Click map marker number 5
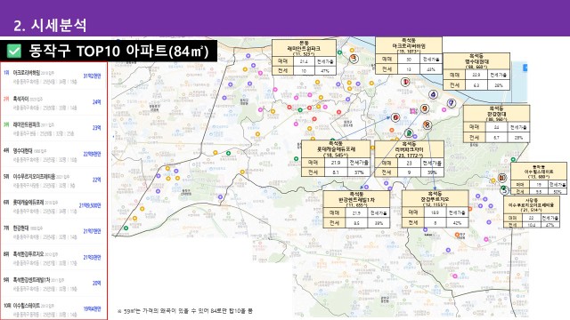This screenshot has width=570, height=320. [505, 189]
